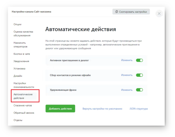Go to Спасение чатов

(x=23, y=106)
